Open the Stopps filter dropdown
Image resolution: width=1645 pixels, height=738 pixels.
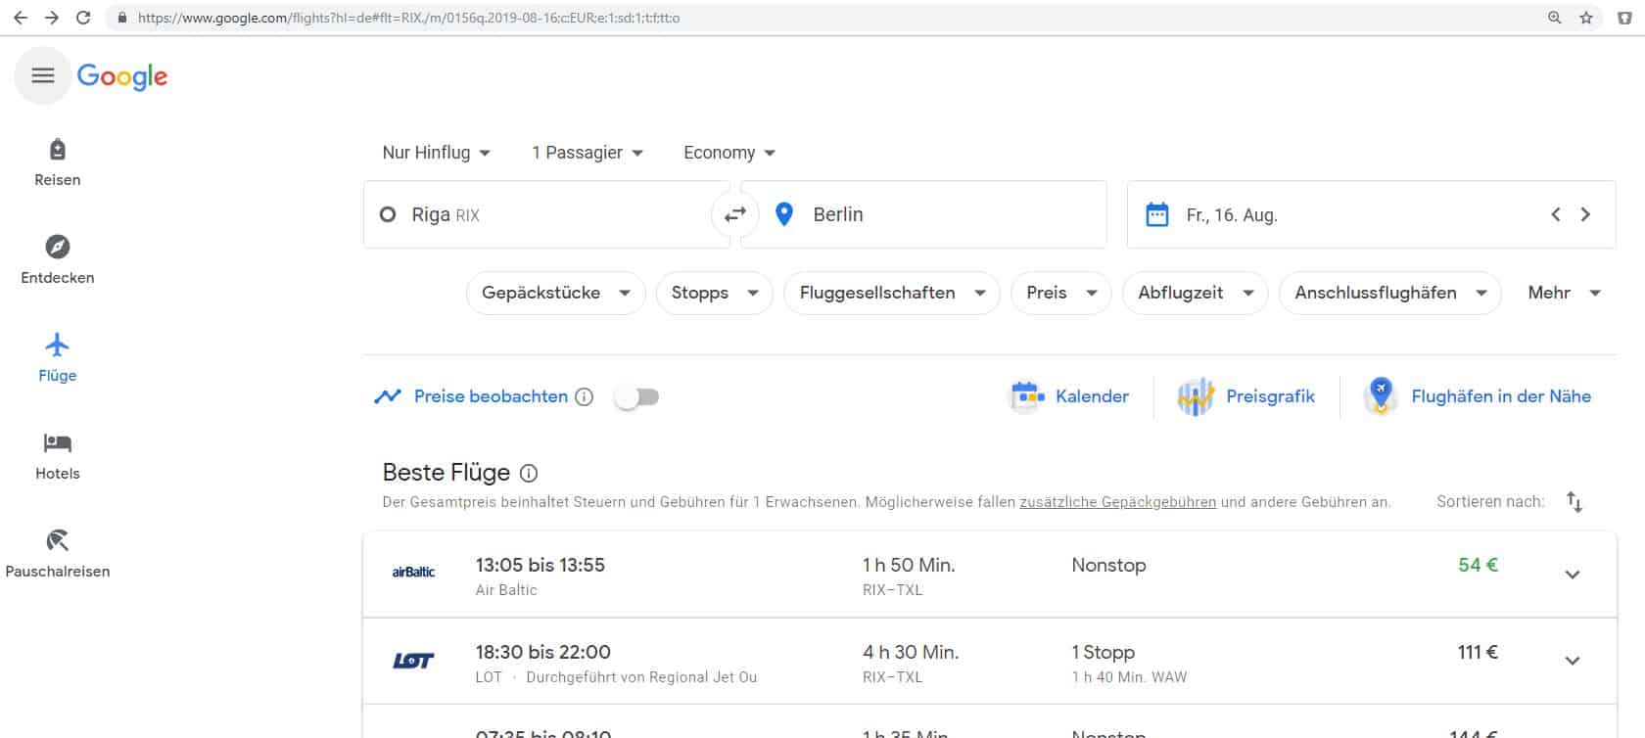coord(715,293)
